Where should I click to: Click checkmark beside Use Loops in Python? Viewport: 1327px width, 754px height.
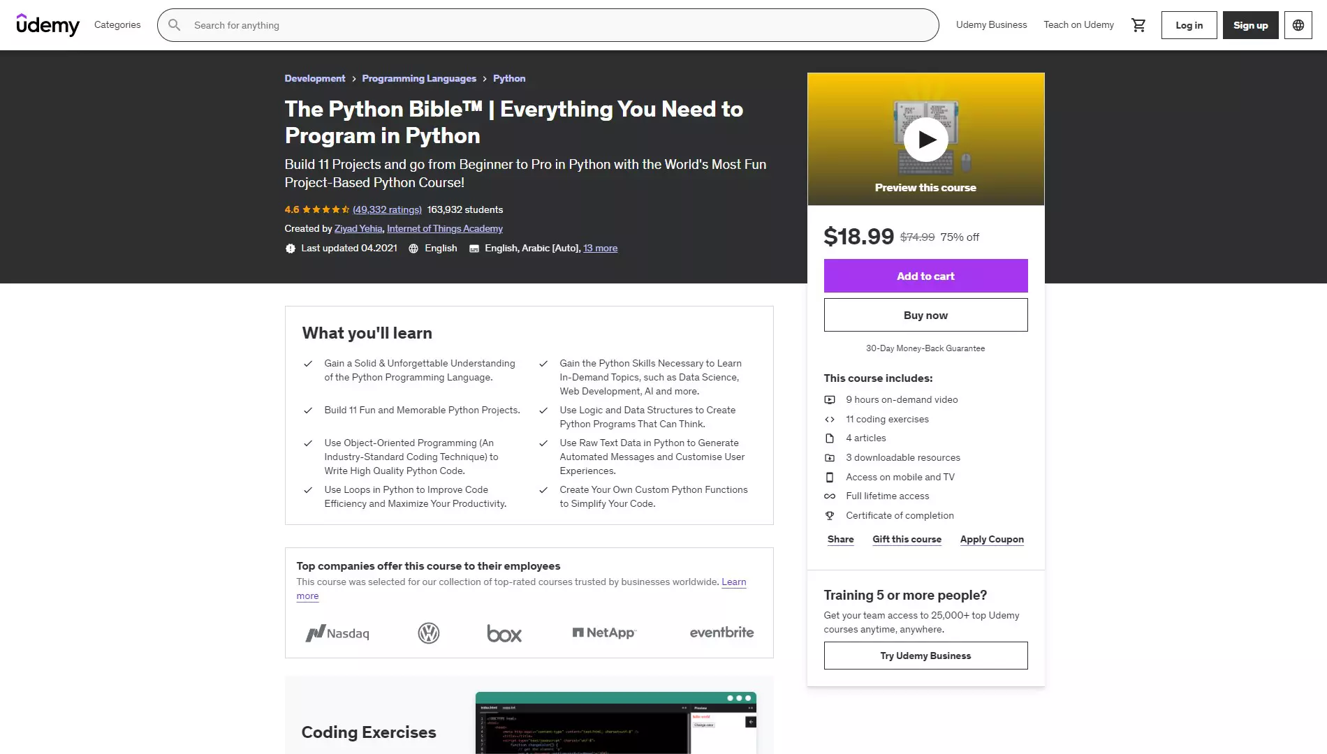(308, 490)
